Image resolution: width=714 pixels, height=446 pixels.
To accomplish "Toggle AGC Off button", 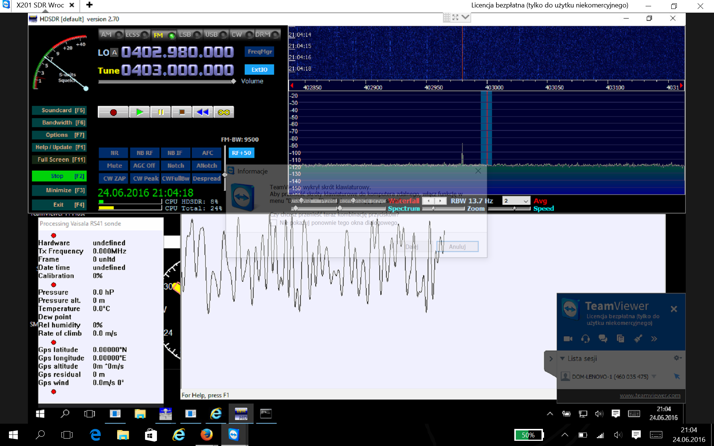I will (x=145, y=166).
